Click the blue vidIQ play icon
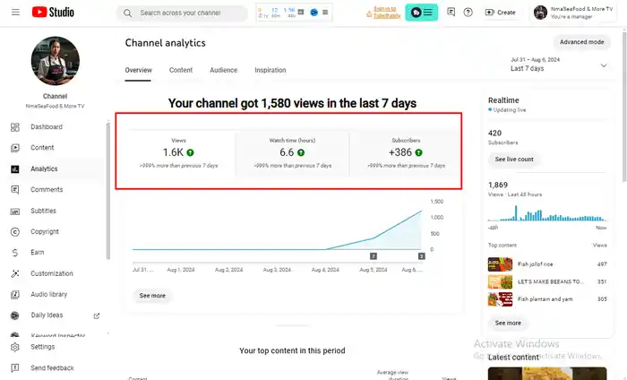Screen dimensions: 627x380 pyautogui.click(x=313, y=13)
